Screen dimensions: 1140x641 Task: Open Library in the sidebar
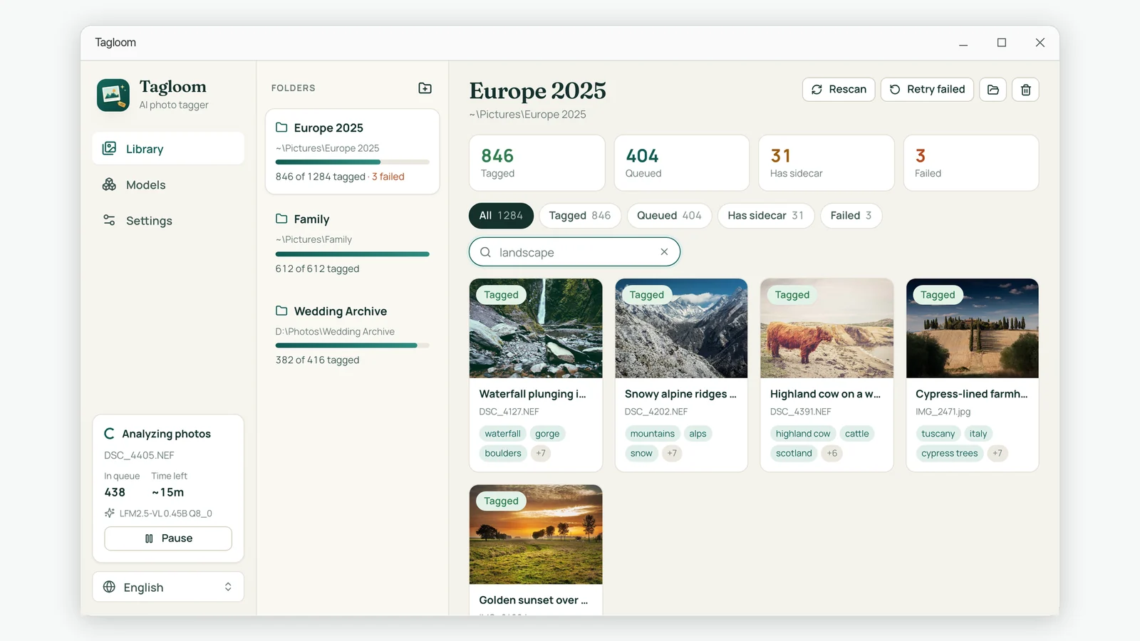pyautogui.click(x=168, y=149)
